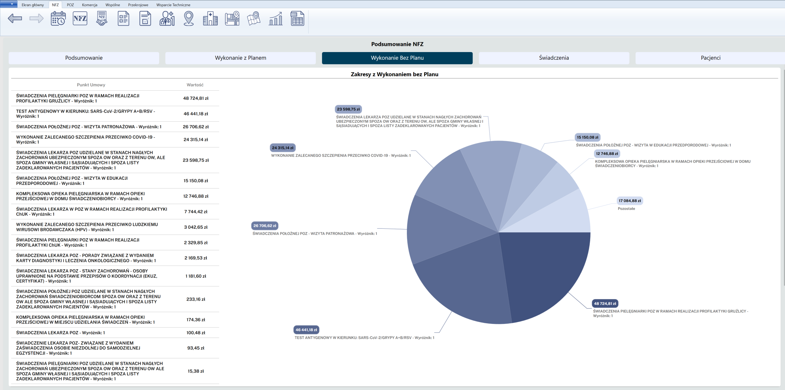Click the 26 706,62 zł chart label badge
Image resolution: width=785 pixels, height=390 pixels.
[x=265, y=226]
